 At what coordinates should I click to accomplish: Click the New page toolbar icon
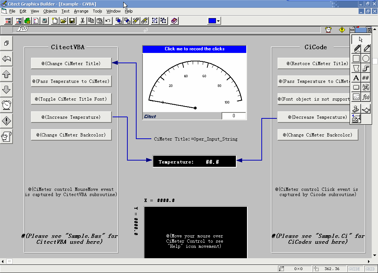click(x=55, y=21)
